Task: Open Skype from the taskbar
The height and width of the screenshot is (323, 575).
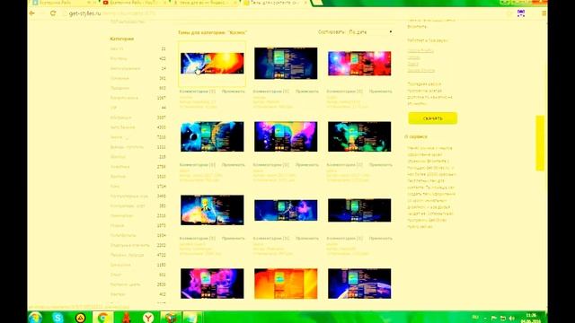Action: point(57,317)
